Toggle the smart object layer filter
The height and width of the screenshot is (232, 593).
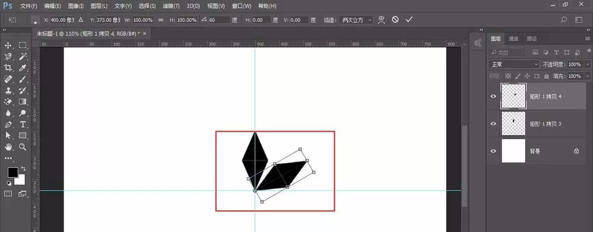[577, 52]
